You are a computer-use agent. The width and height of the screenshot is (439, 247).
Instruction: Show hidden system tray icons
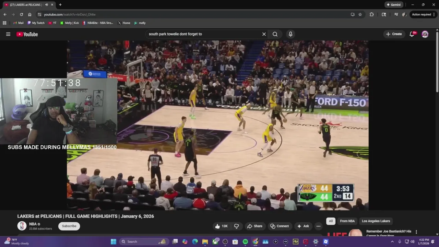coord(392,242)
